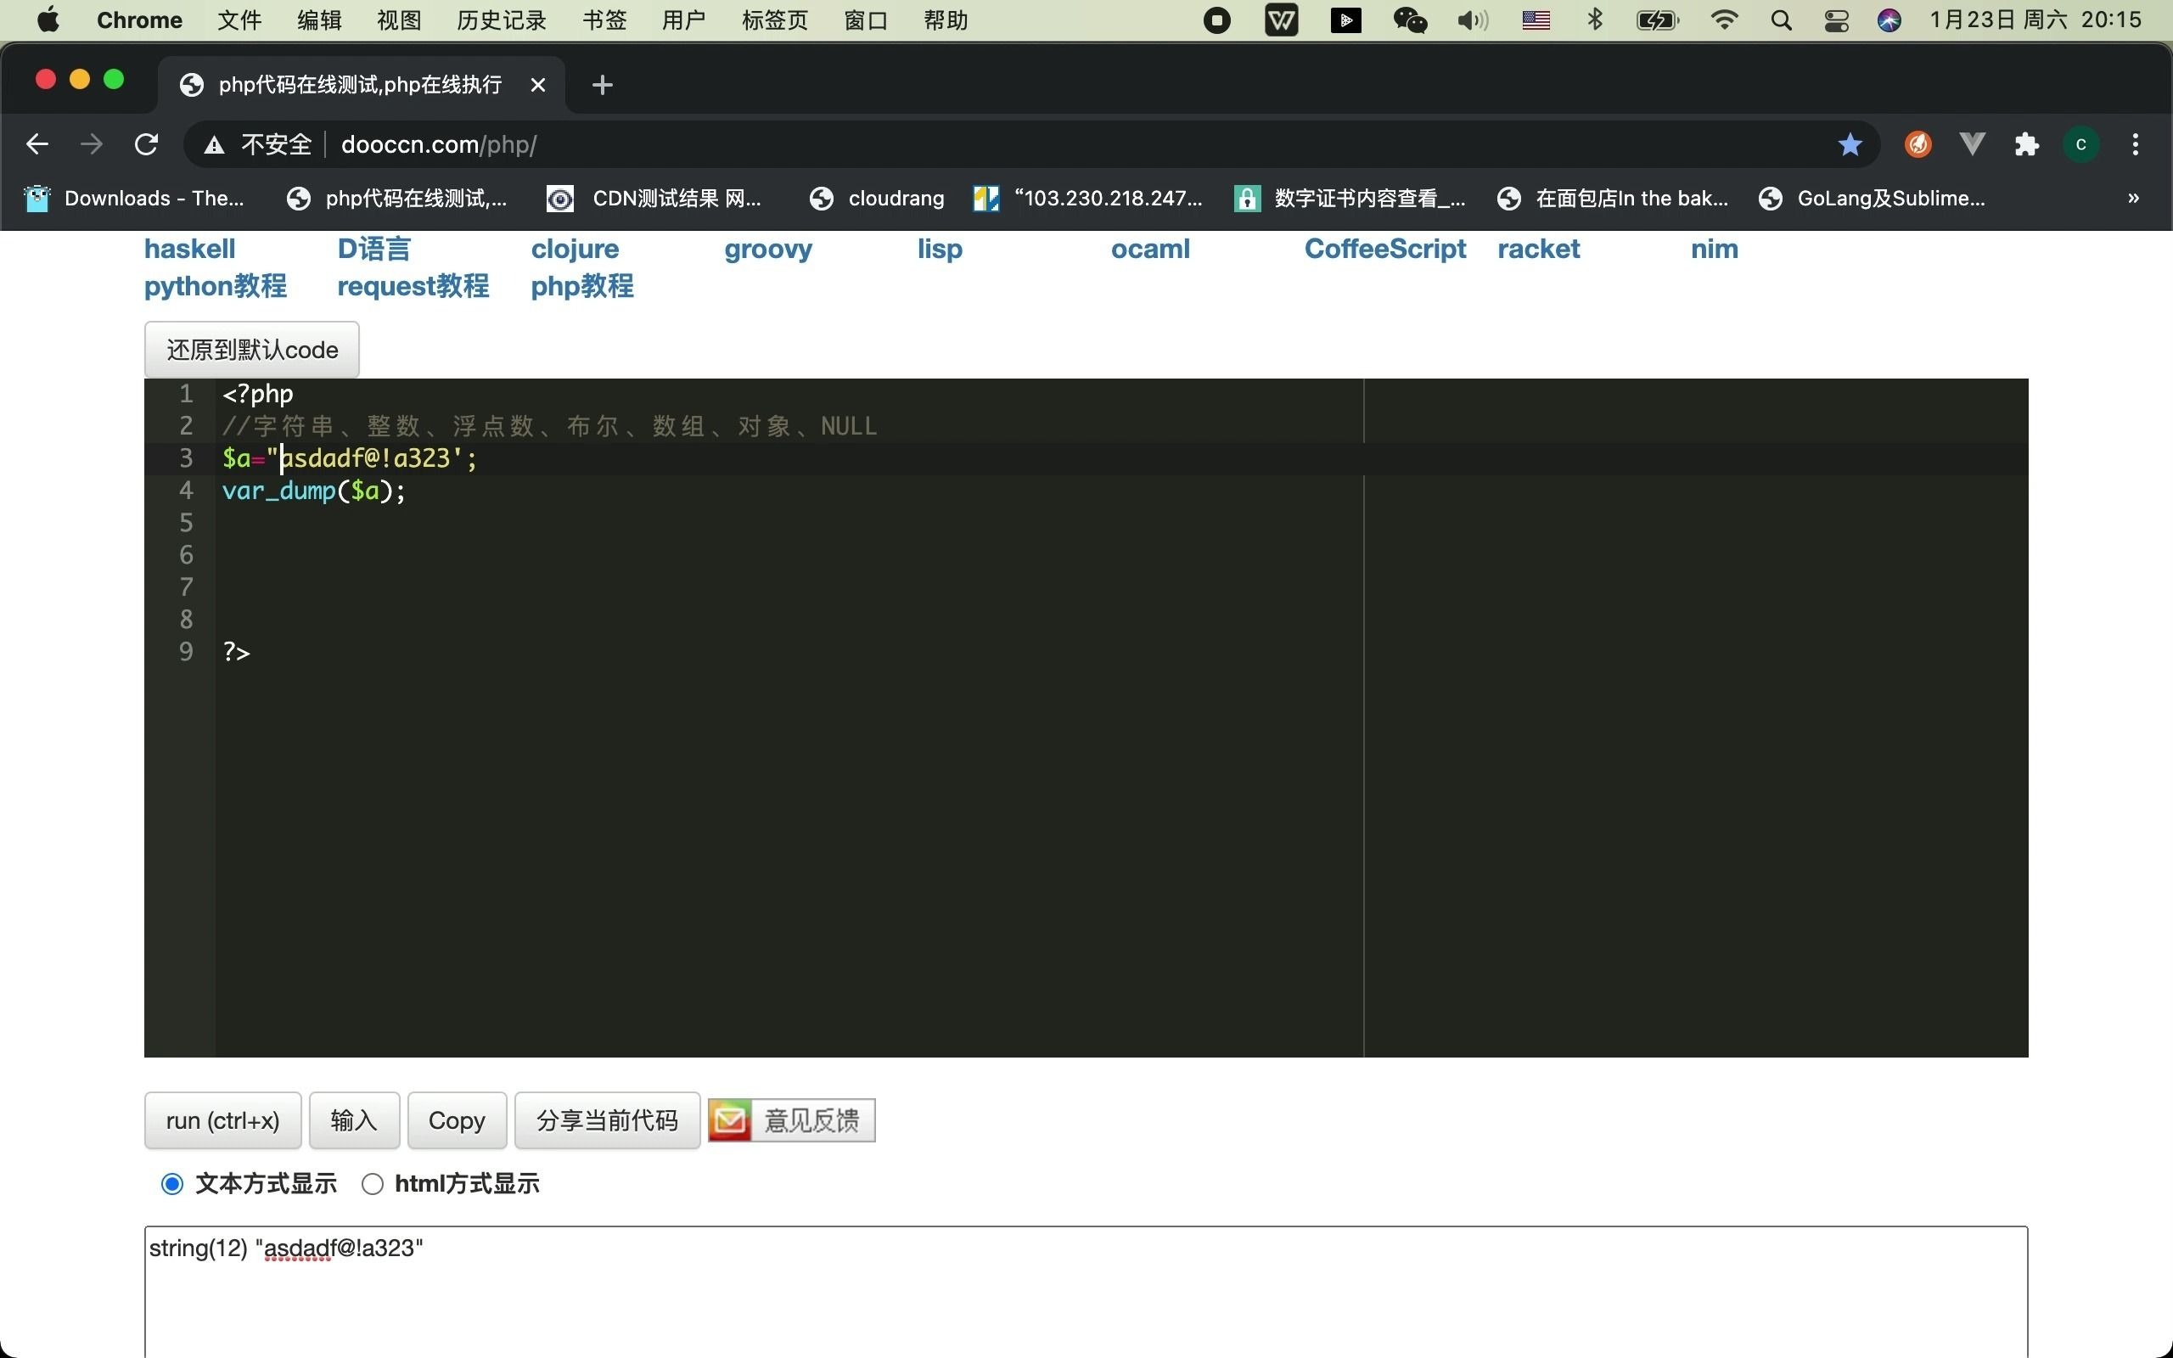Open the nim link

tap(1714, 249)
